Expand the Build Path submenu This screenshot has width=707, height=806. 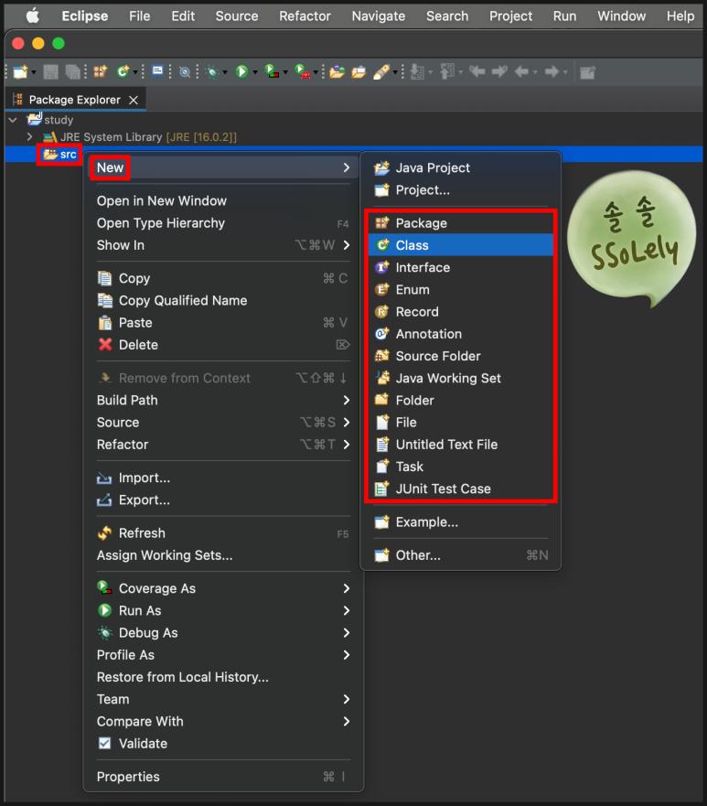point(223,400)
